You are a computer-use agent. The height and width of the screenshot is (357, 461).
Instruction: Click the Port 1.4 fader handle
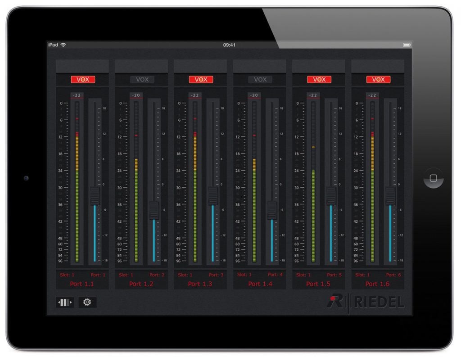coord(272,210)
